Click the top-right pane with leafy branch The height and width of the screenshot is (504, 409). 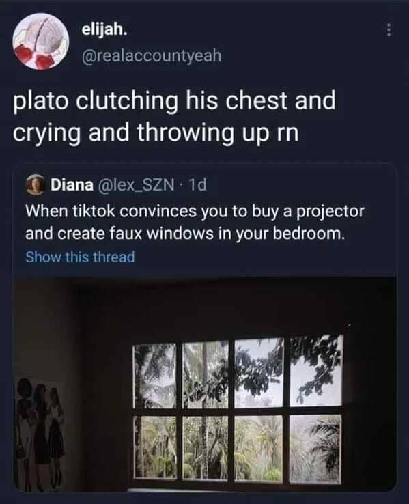316,370
